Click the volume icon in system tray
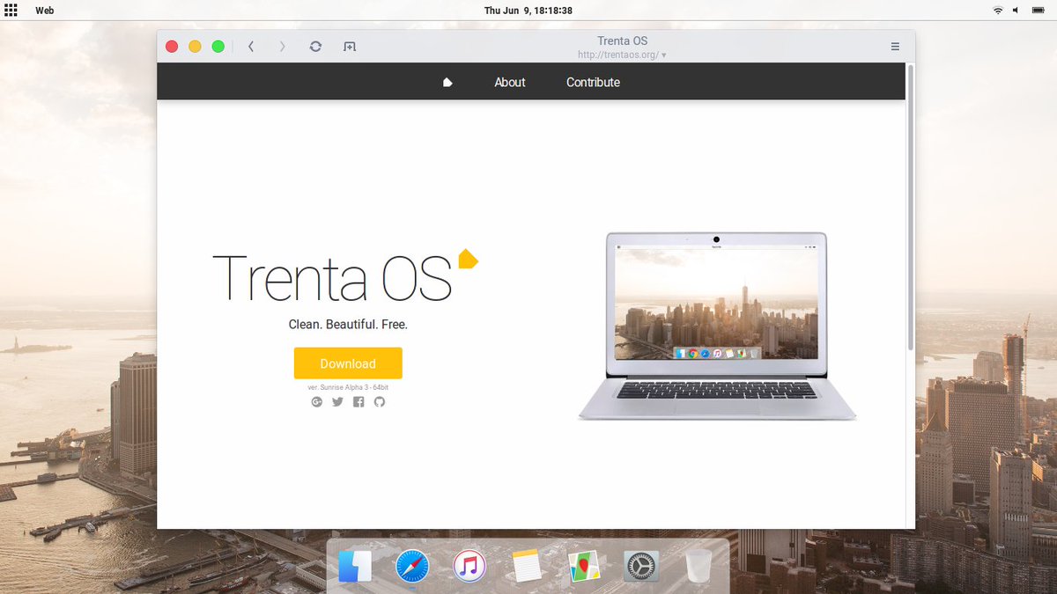This screenshot has height=594, width=1057. click(1016, 11)
